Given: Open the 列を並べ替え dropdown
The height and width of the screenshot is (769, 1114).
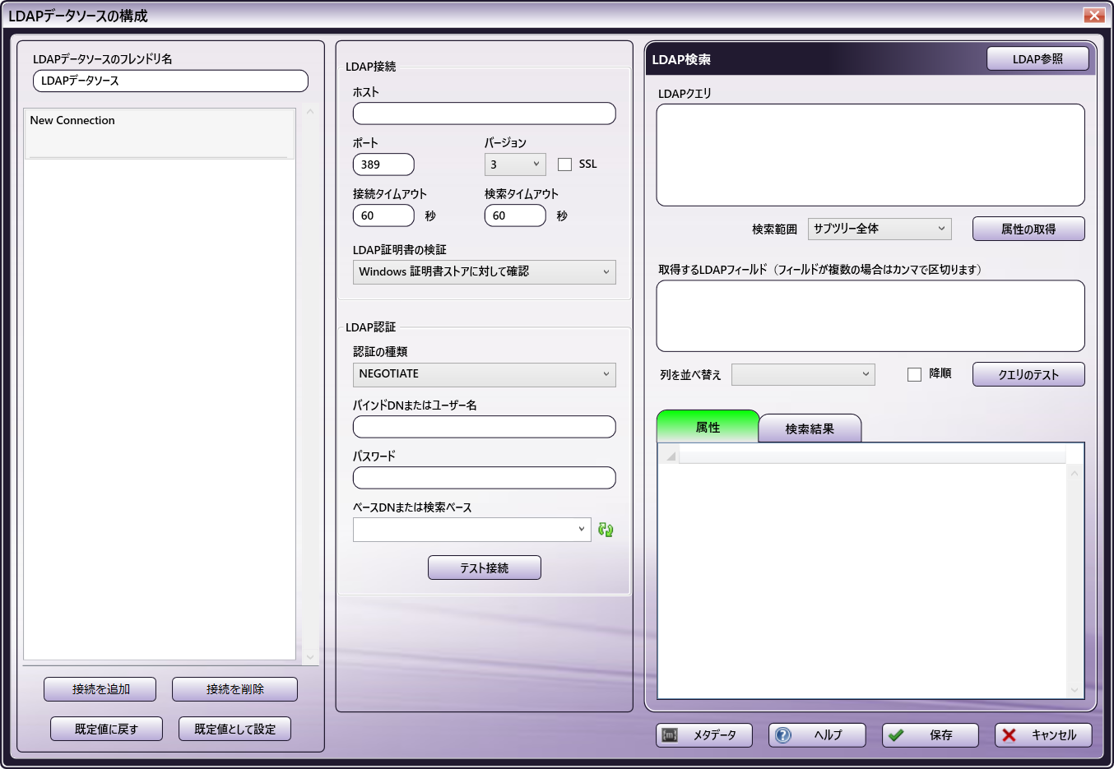Looking at the screenshot, I should pyautogui.click(x=803, y=374).
